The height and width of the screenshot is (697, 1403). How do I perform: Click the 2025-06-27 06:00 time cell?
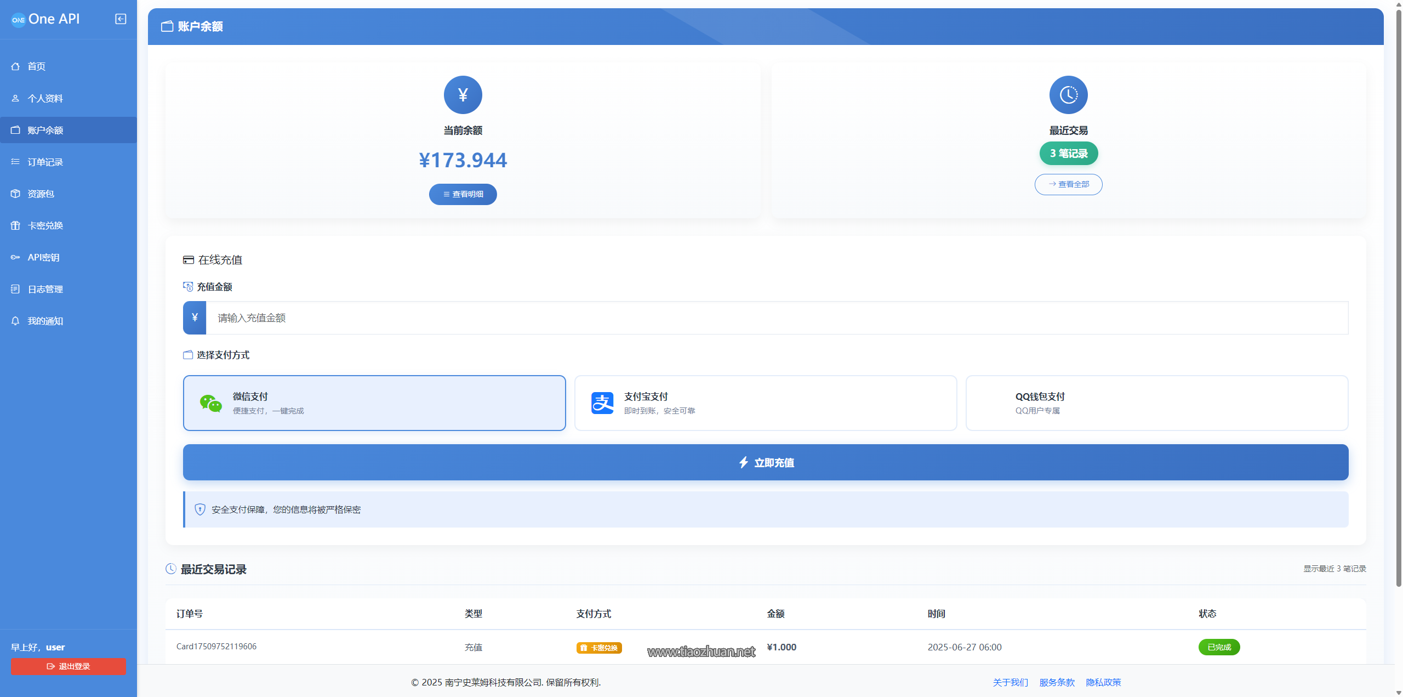pos(965,647)
